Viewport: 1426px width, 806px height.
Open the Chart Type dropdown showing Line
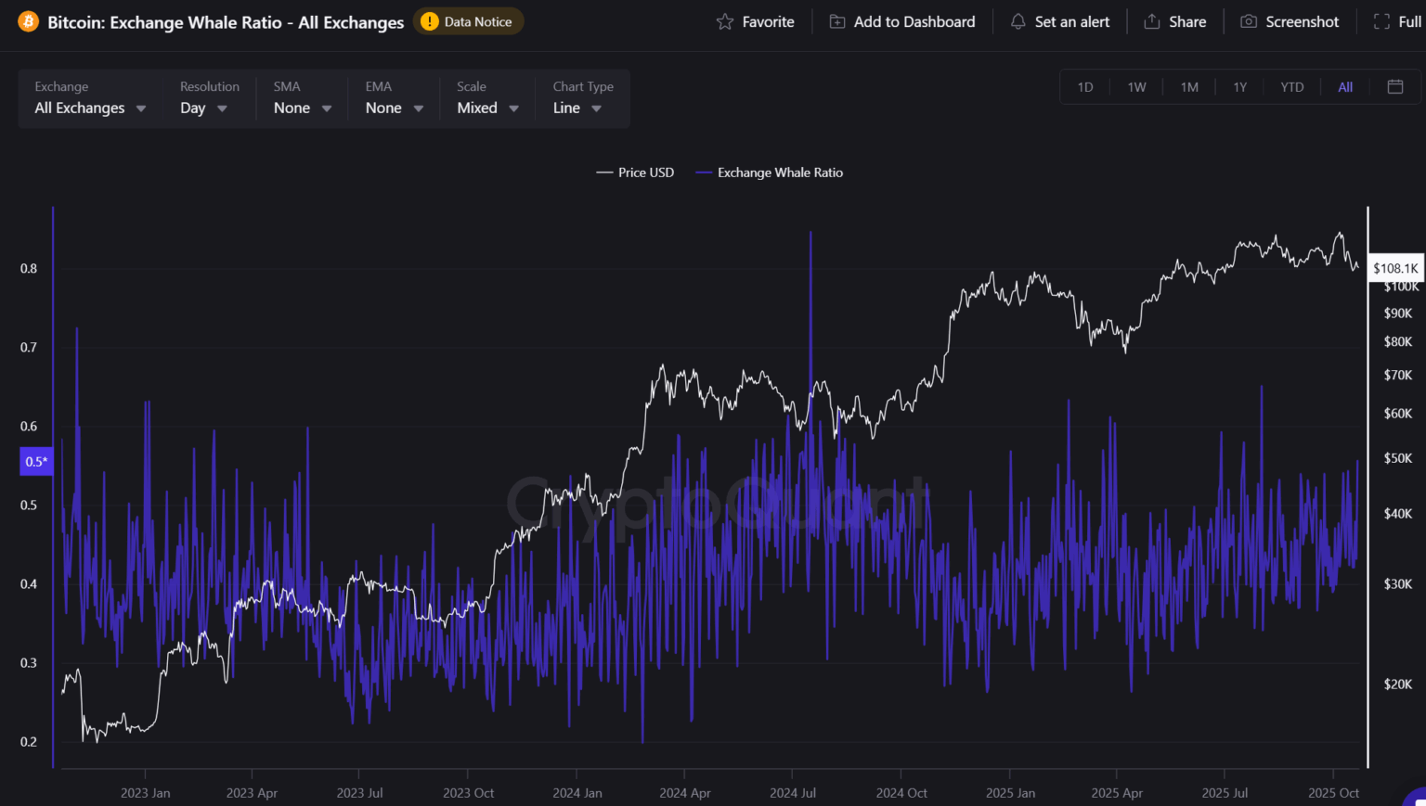coord(576,108)
